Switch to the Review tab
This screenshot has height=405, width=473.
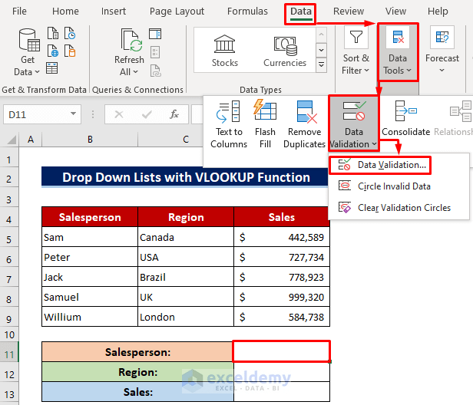(349, 12)
